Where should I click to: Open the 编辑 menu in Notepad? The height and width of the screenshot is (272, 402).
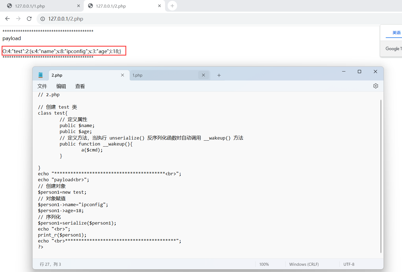(x=61, y=86)
